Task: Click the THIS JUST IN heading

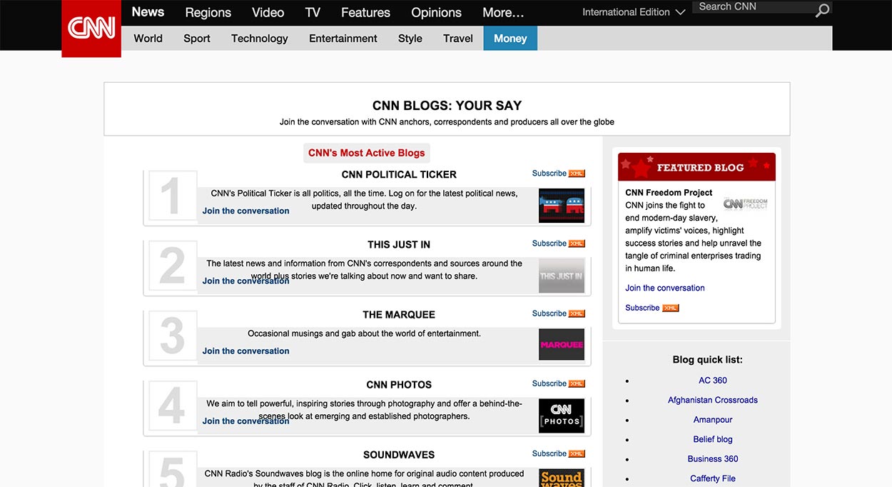Action: pos(399,244)
